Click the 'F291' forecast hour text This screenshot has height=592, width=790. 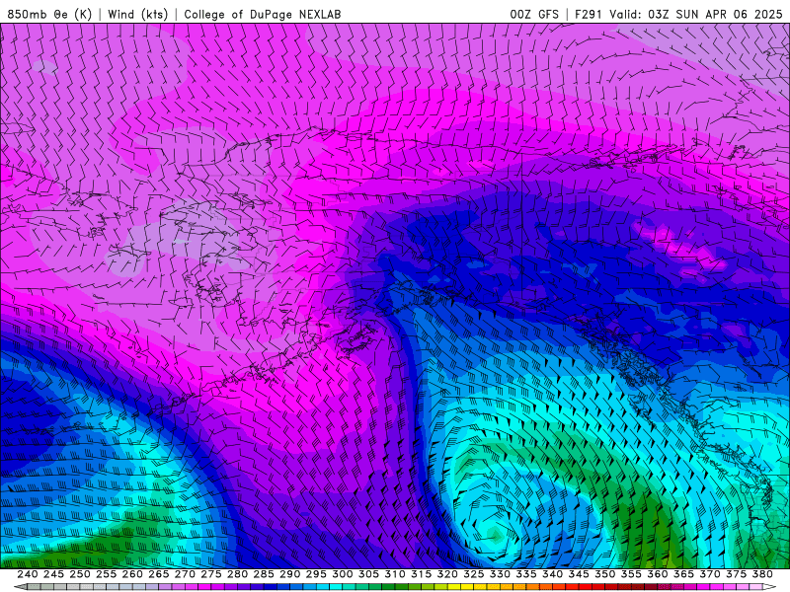tap(588, 14)
